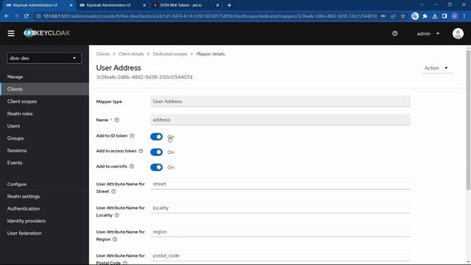
Task: Open Sessions in the sidebar
Action: point(44,150)
